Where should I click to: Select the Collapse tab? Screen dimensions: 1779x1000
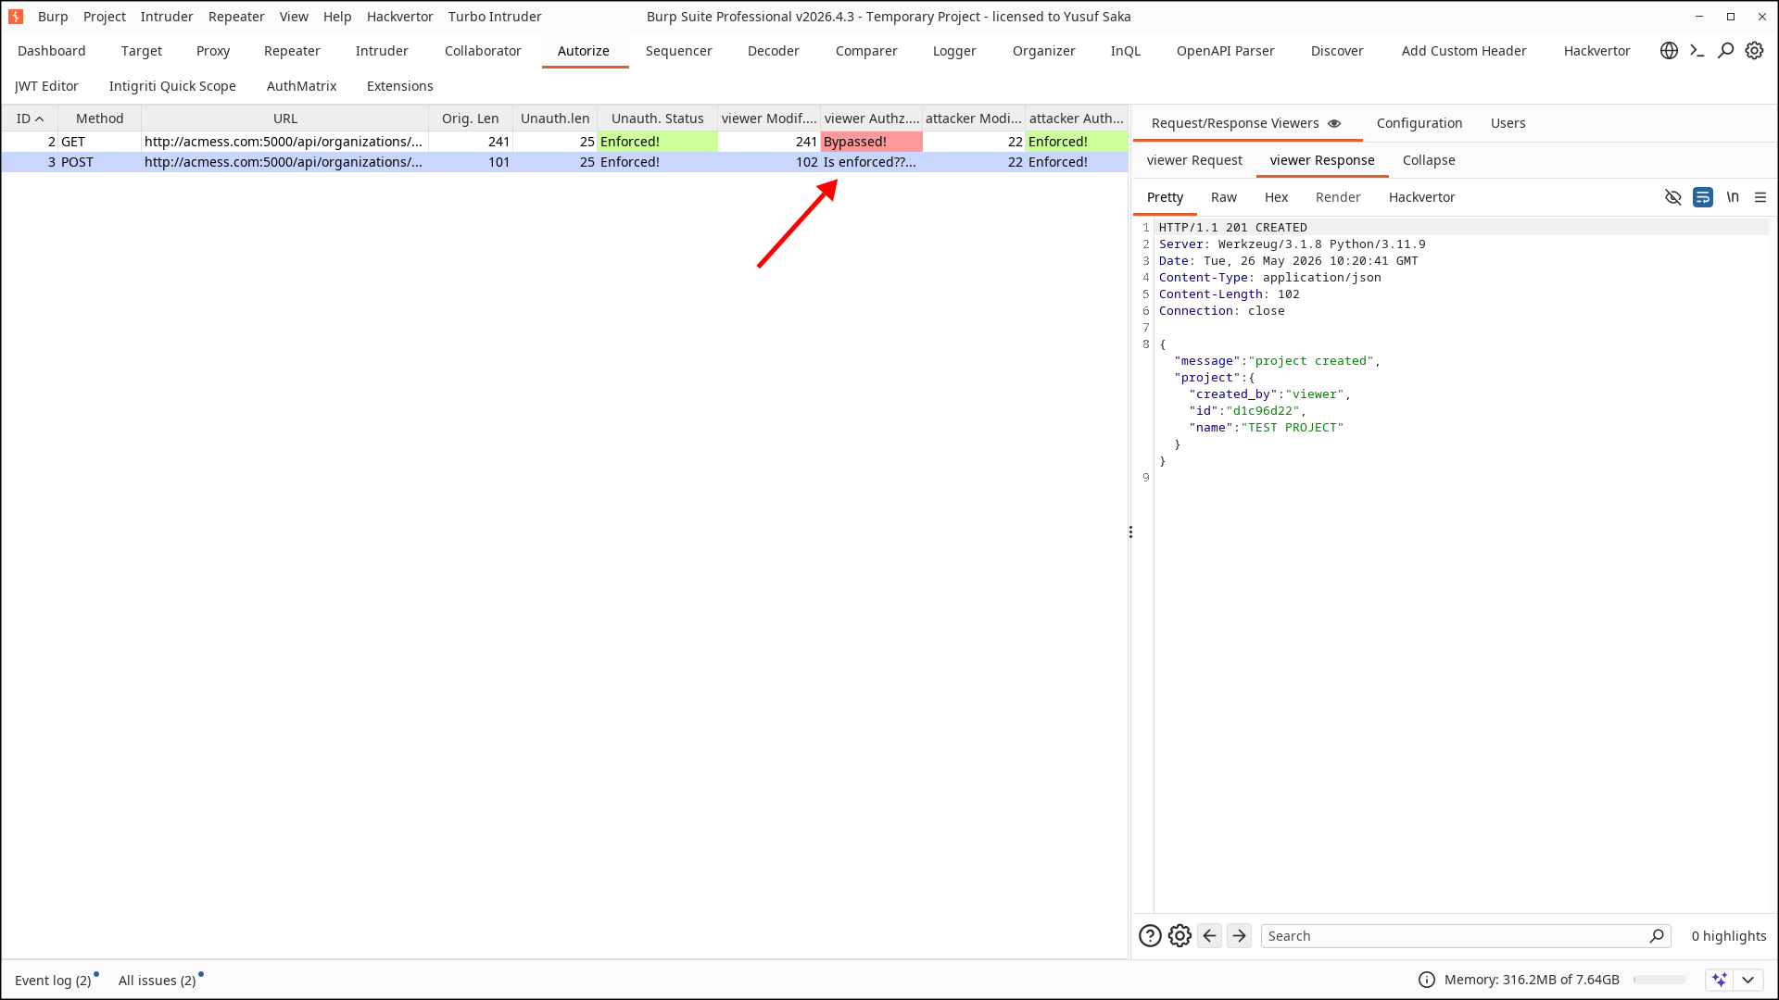[x=1429, y=160]
